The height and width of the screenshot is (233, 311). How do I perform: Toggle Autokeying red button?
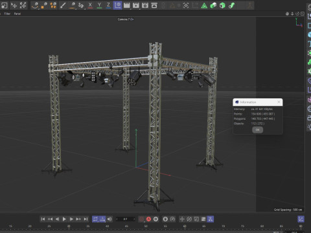coord(148,219)
